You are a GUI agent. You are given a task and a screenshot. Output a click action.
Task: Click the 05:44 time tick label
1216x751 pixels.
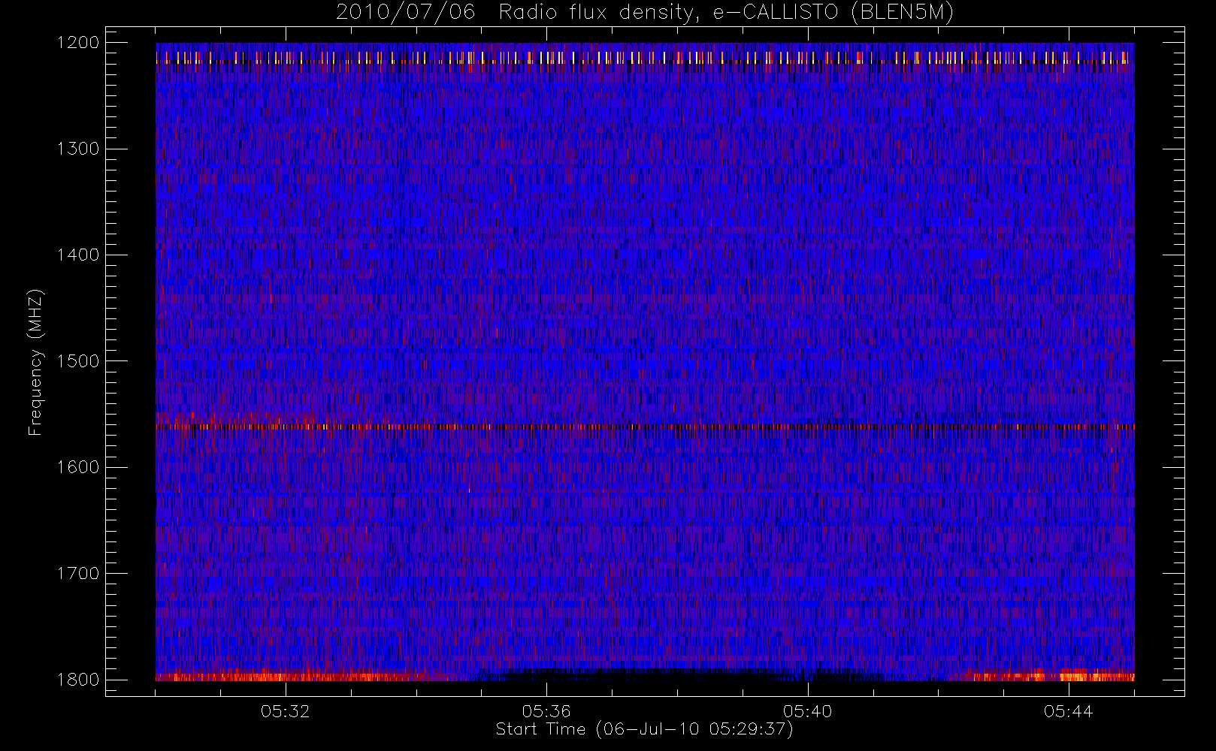click(1068, 711)
